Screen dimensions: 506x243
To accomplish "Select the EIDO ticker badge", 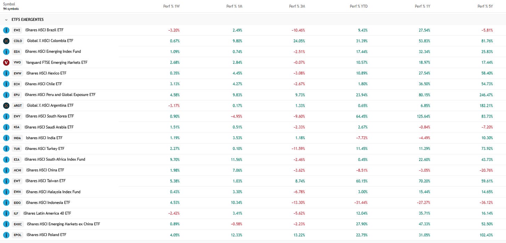I will pyautogui.click(x=17, y=203).
